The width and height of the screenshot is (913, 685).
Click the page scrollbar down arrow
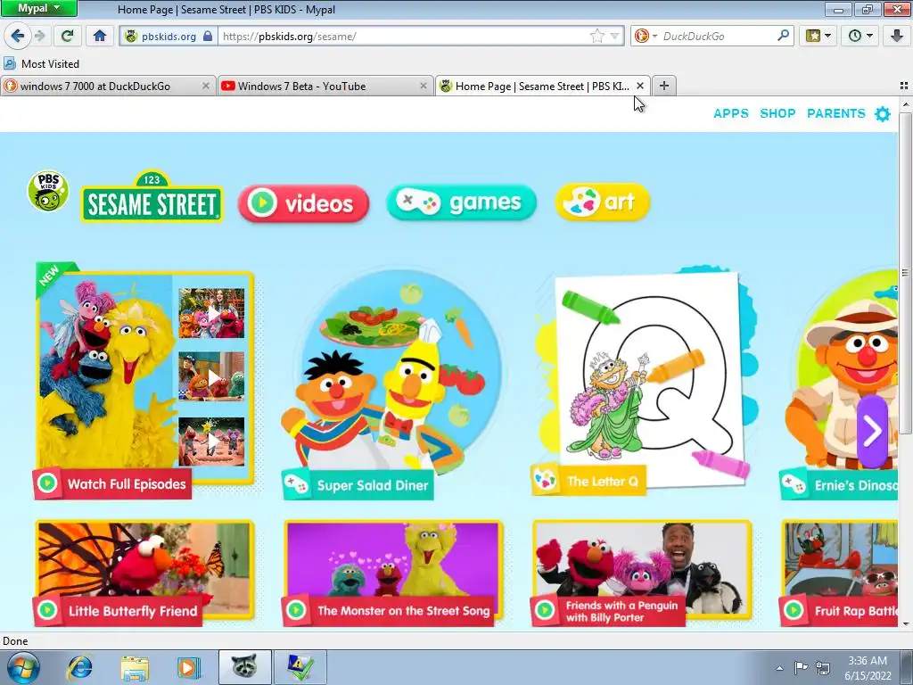pos(906,624)
